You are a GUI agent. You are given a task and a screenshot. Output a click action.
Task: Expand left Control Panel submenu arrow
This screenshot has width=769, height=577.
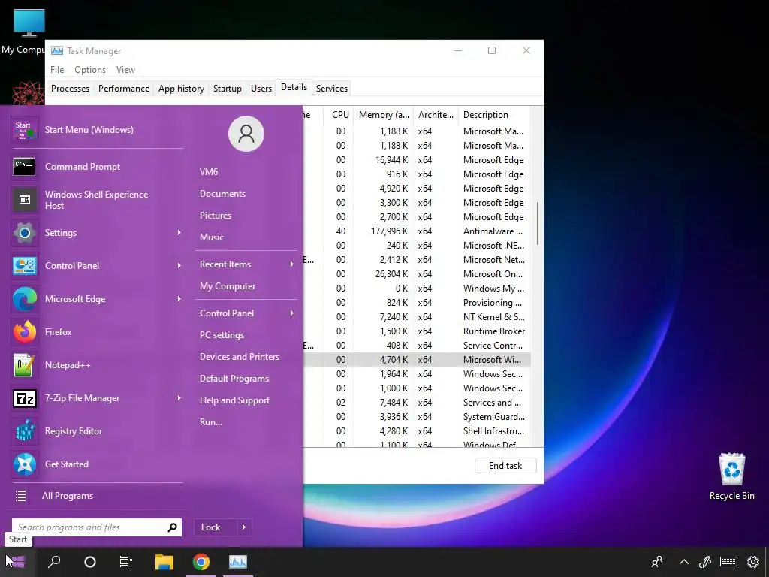[179, 265]
